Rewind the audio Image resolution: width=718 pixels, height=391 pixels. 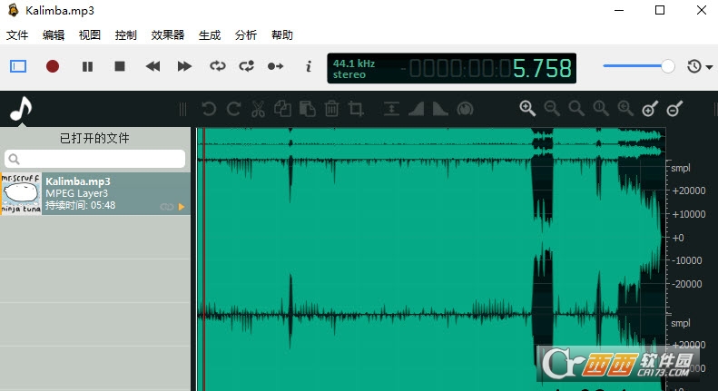tap(152, 66)
